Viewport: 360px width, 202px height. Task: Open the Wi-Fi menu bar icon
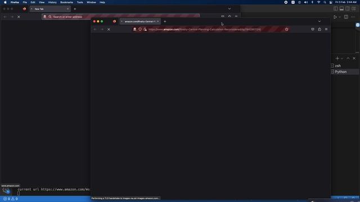[x=318, y=2]
